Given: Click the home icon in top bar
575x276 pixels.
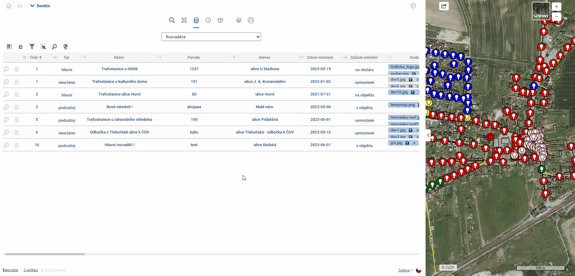Looking at the screenshot, I should (9, 6).
